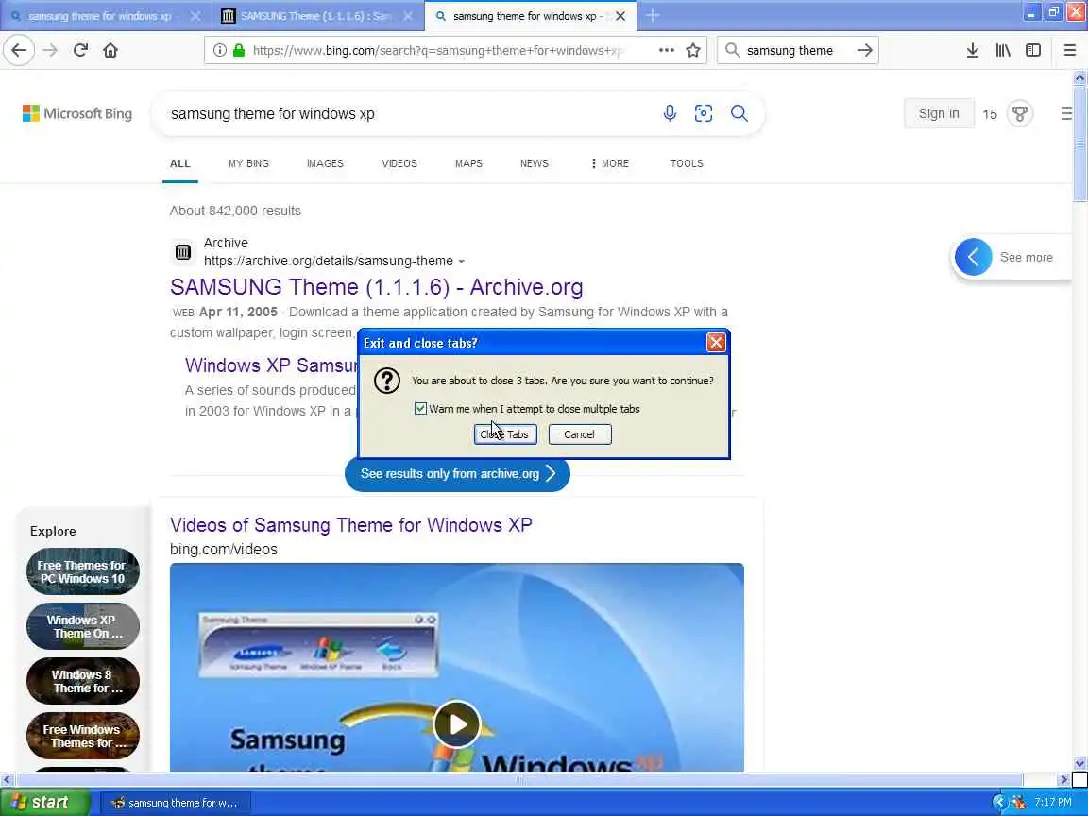Click the browser address bar URL
Image resolution: width=1088 pixels, height=816 pixels.
click(x=438, y=50)
